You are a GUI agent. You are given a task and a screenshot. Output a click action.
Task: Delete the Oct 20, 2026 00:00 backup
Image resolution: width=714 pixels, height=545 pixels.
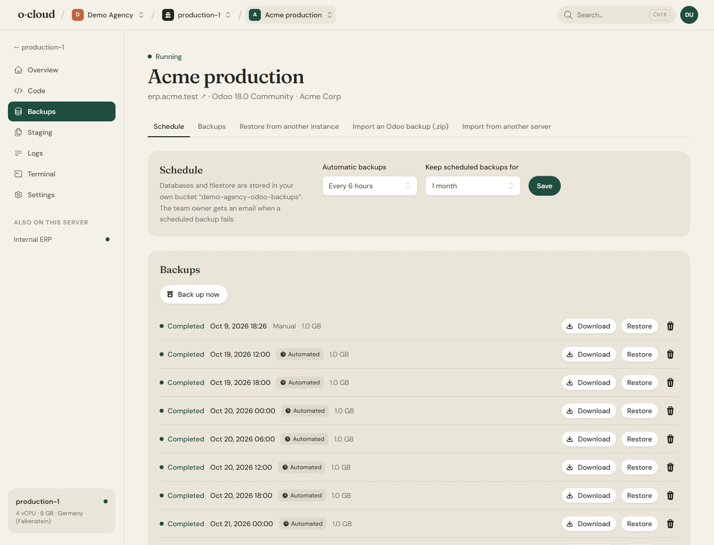click(670, 411)
